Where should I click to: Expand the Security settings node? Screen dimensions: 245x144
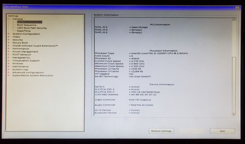point(9,40)
